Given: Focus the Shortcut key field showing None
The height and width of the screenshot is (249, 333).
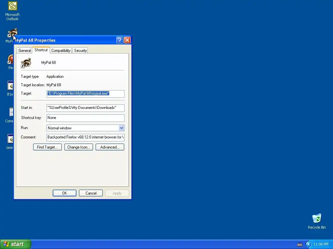Looking at the screenshot, I should (x=86, y=118).
